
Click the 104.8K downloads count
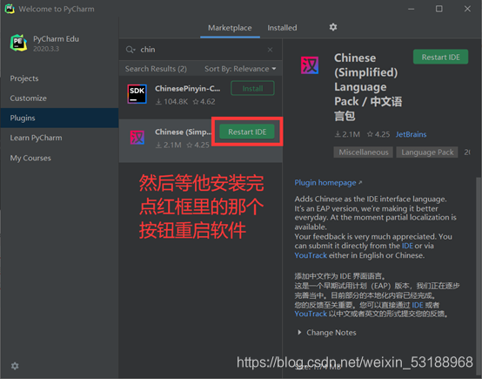pos(171,102)
